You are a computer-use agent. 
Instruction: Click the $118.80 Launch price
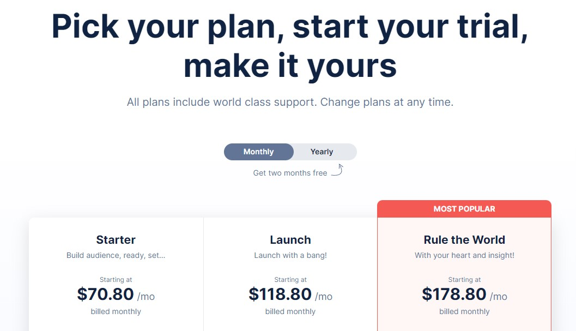coord(280,294)
